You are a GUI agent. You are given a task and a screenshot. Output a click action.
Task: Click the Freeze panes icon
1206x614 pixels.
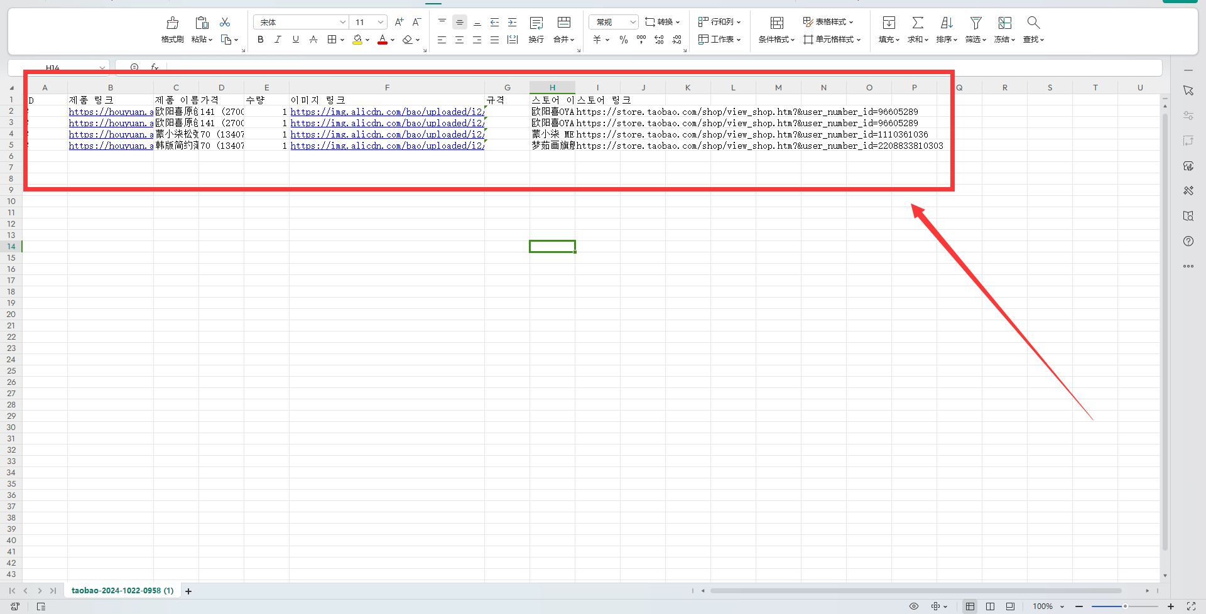pos(1004,23)
